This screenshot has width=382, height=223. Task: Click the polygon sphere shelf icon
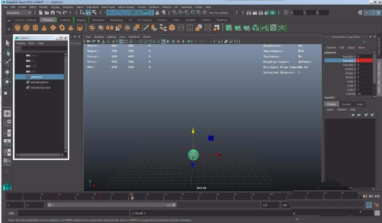tap(17, 28)
